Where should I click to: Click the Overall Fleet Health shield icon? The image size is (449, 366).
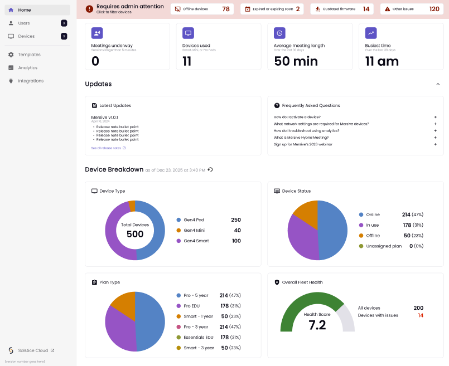(277, 282)
